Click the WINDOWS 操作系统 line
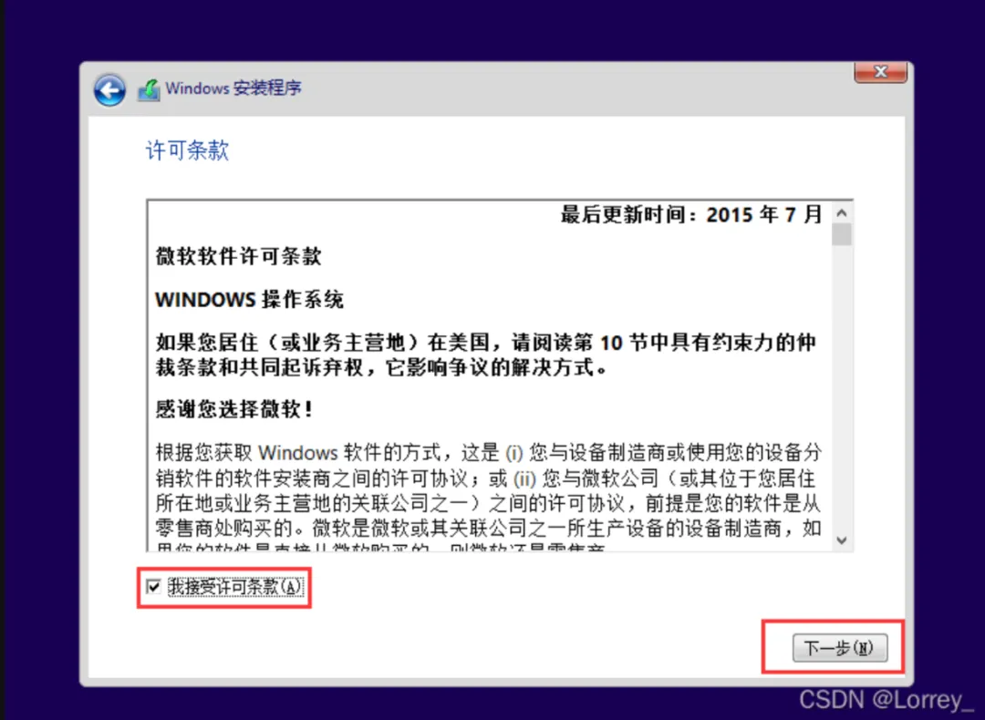This screenshot has height=720, width=985. (x=249, y=300)
